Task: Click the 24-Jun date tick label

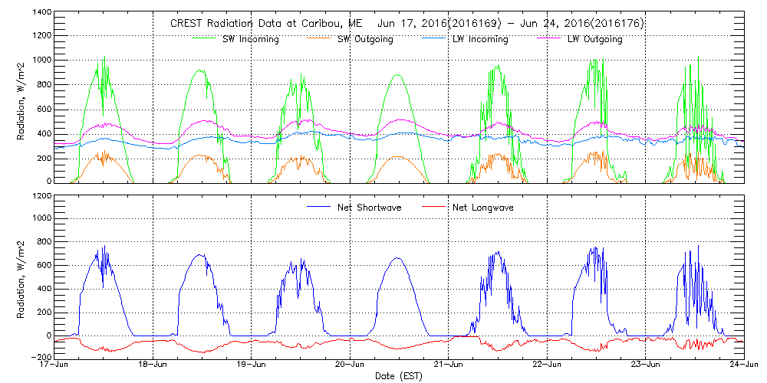Action: pos(742,365)
